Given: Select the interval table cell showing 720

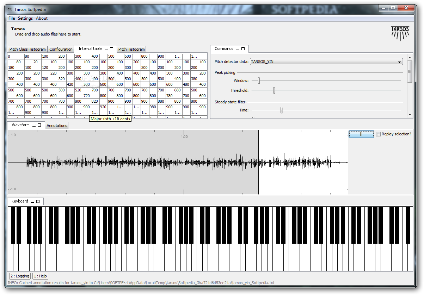Looking at the screenshot, I should tap(87, 96).
